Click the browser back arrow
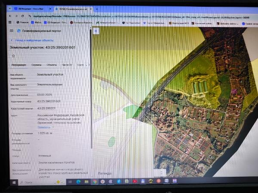This screenshot has width=258, height=193. (x=10, y=16)
